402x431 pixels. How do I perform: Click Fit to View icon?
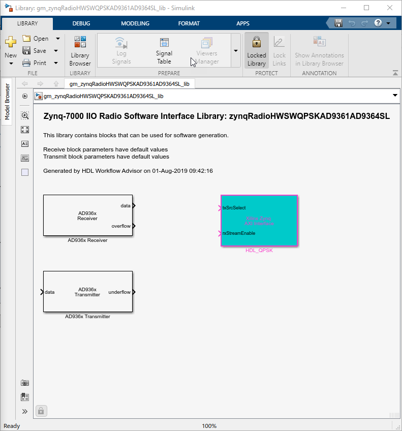[25, 130]
